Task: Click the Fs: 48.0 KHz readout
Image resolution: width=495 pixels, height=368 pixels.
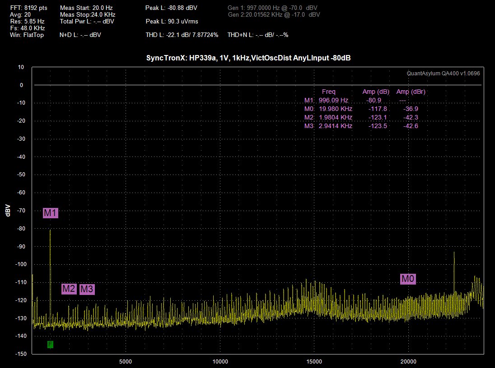Action: tap(28, 28)
